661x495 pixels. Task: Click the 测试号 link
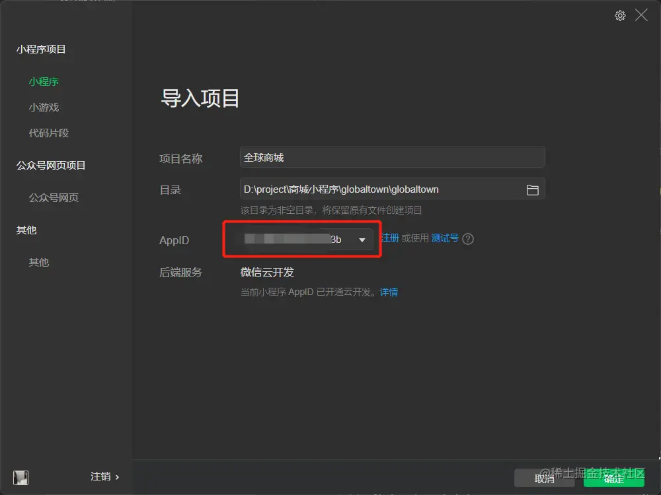point(445,238)
